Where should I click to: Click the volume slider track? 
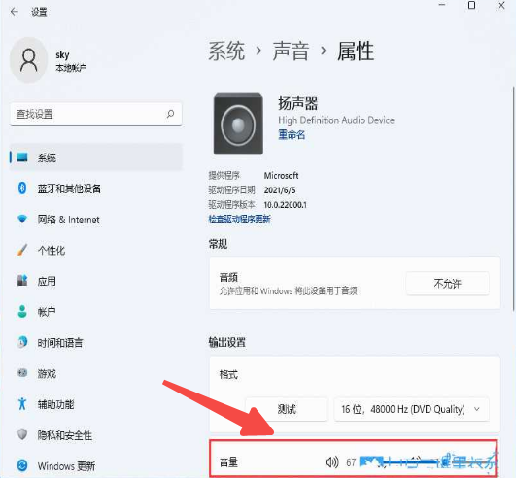[x=428, y=462]
